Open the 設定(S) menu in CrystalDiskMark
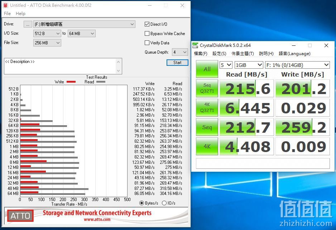The image size is (336, 230). pos(219,54)
